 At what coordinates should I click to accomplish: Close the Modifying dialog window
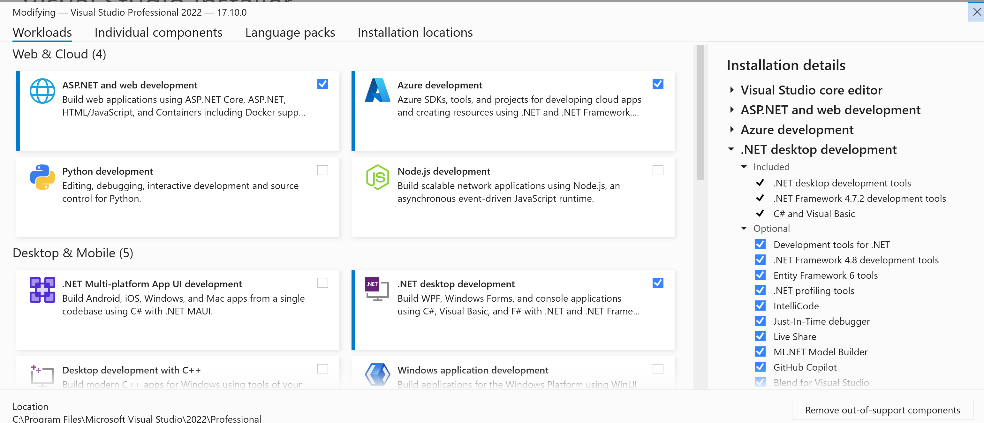[x=976, y=12]
